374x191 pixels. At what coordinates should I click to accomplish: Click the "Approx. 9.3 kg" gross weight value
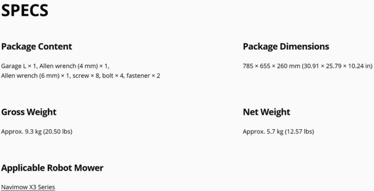coord(21,131)
